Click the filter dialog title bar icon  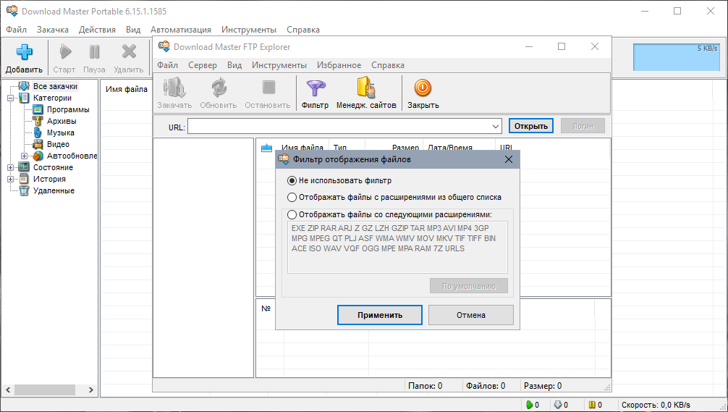[283, 159]
